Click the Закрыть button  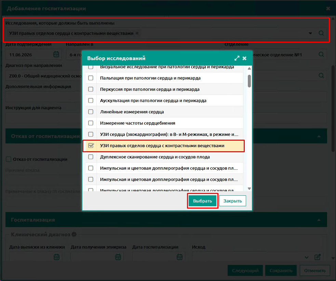pyautogui.click(x=232, y=201)
